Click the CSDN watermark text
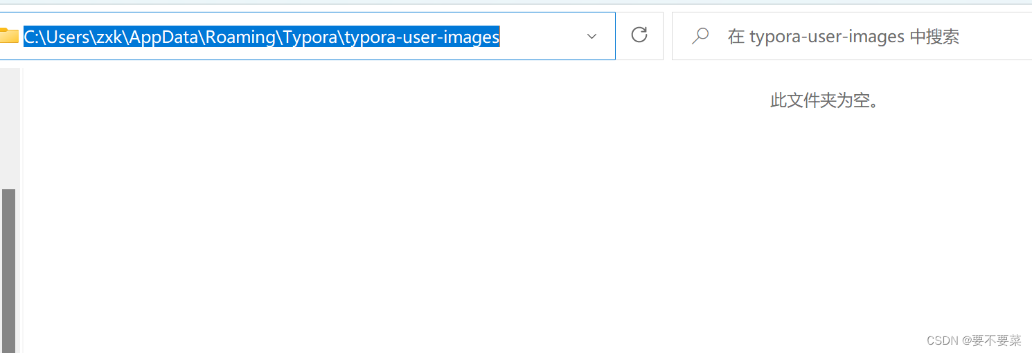 click(x=941, y=341)
